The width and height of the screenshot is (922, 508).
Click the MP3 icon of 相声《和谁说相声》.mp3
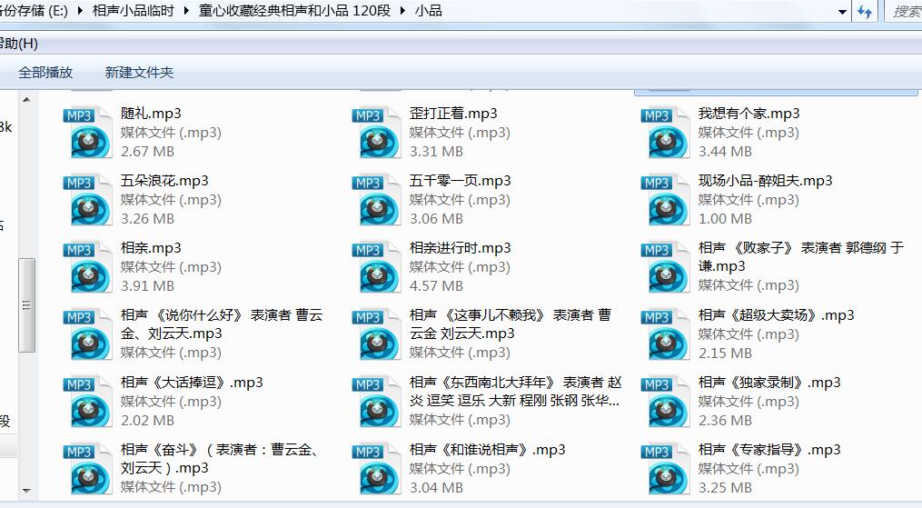[x=376, y=468]
